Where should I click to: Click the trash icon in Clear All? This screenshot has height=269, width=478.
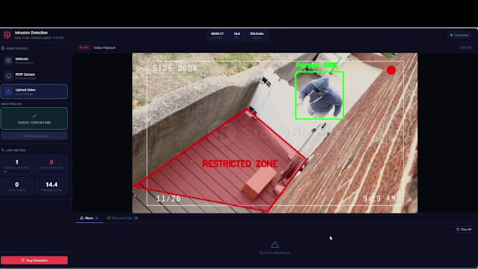[458, 230]
